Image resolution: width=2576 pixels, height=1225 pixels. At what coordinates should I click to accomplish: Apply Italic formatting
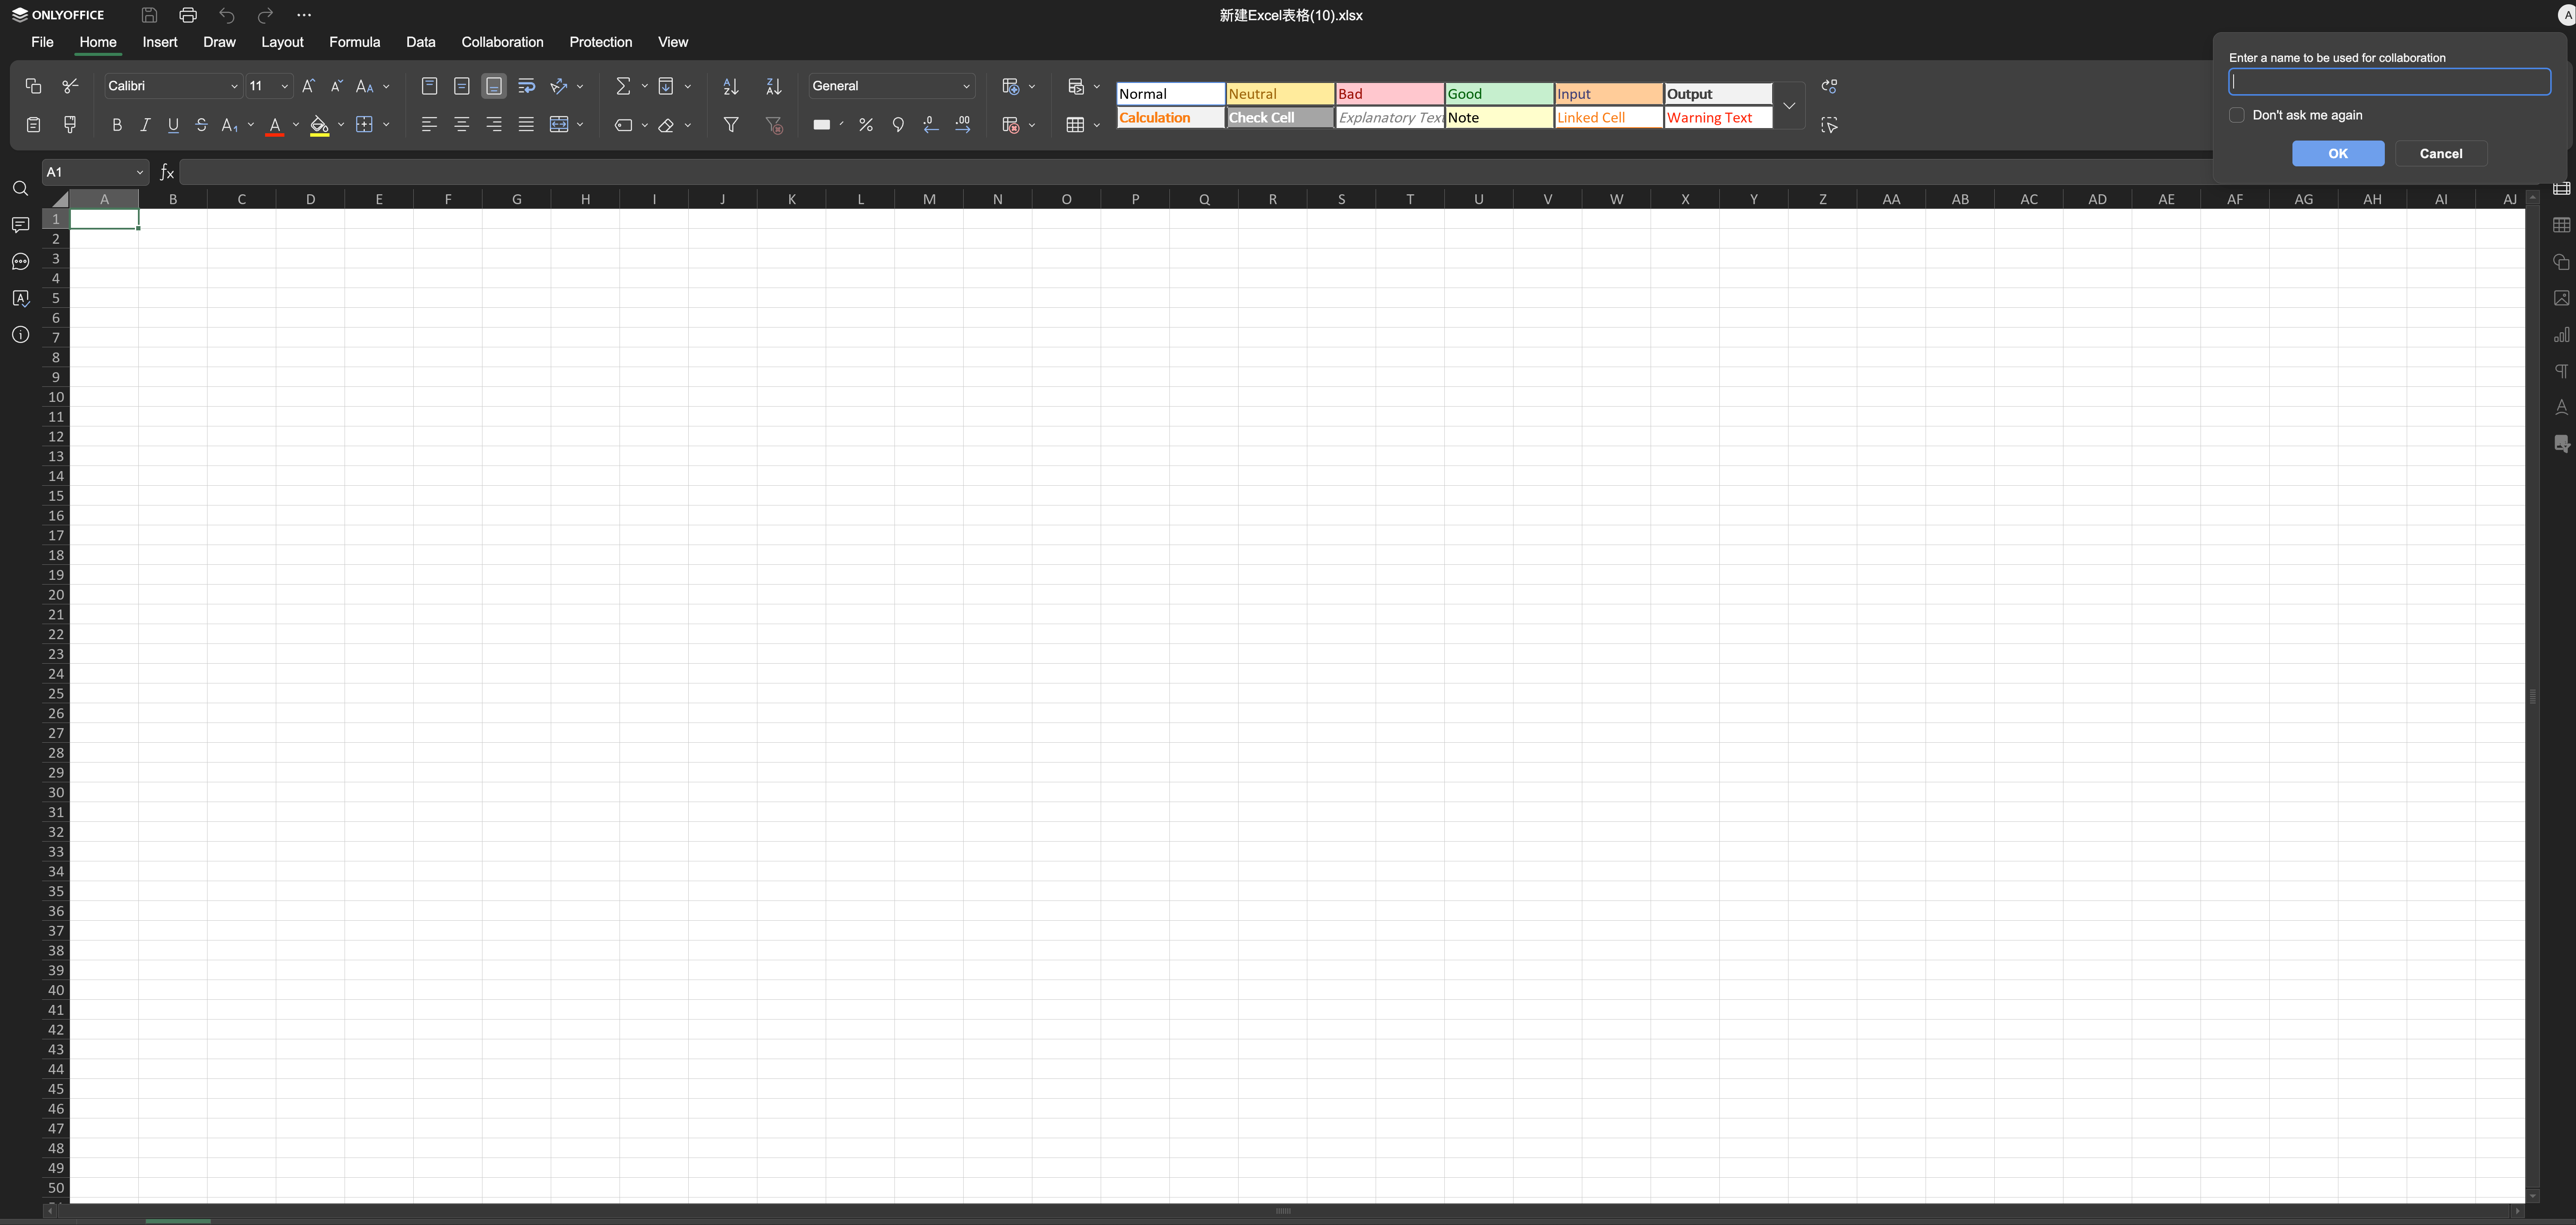[145, 125]
